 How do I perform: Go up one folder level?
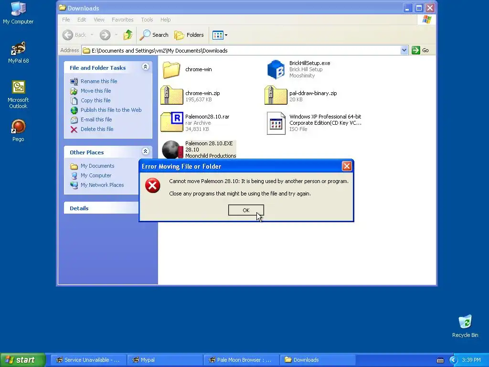(x=128, y=35)
